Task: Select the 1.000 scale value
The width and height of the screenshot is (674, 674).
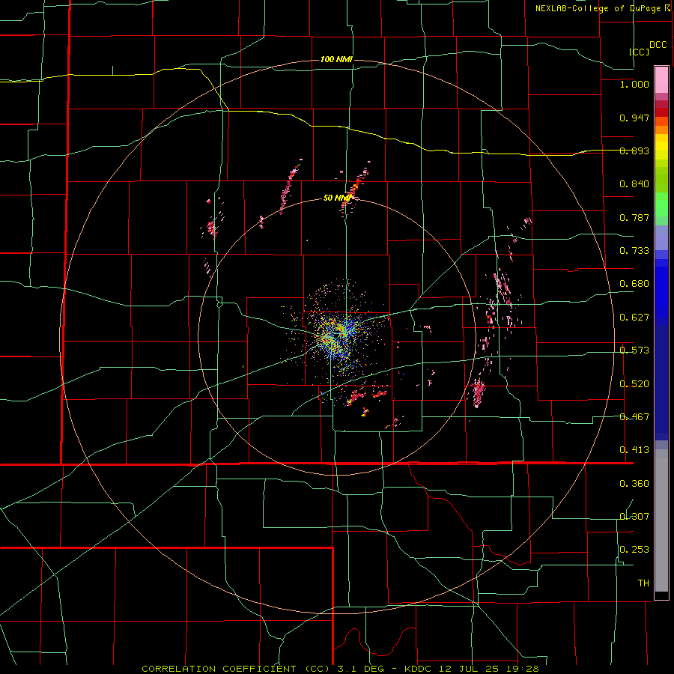Action: coord(634,84)
